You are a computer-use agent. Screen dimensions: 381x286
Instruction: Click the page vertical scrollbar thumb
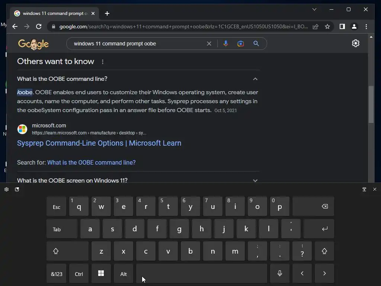(371, 105)
